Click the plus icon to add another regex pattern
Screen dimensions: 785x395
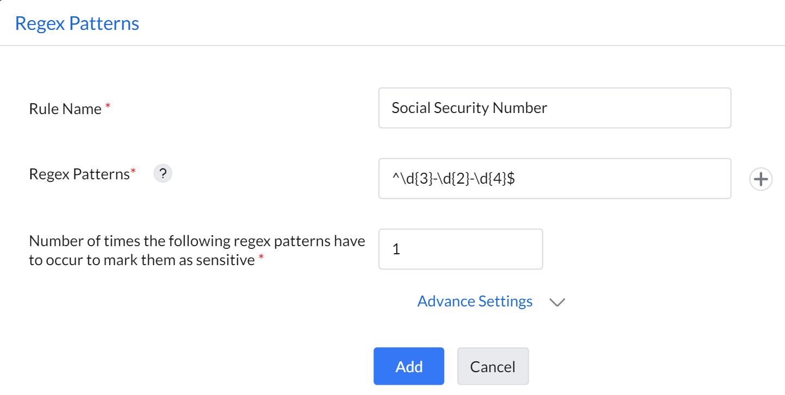[x=761, y=179]
